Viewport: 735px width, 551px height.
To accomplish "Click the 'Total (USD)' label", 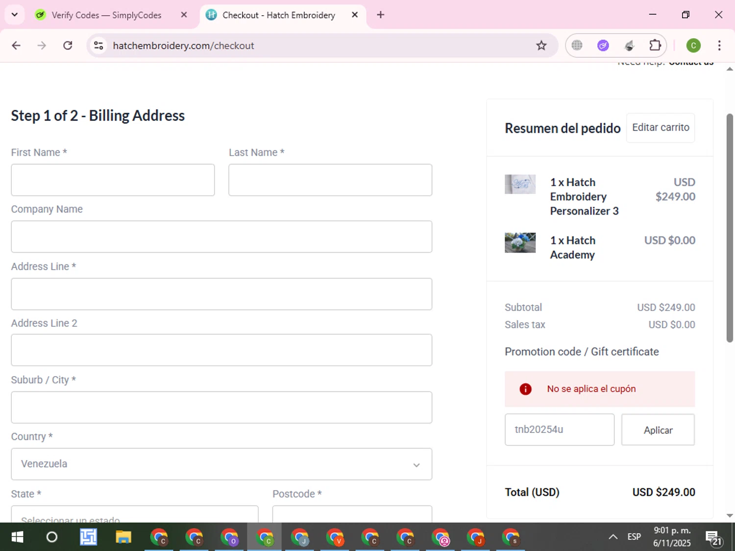I will pos(532,492).
